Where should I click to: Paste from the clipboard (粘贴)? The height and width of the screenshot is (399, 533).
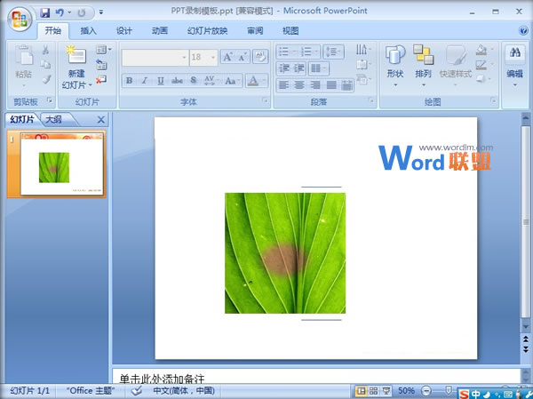point(24,66)
